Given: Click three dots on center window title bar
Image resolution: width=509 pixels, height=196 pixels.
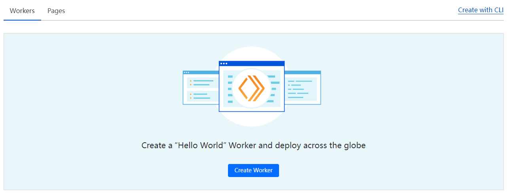Looking at the screenshot, I should (224, 63).
